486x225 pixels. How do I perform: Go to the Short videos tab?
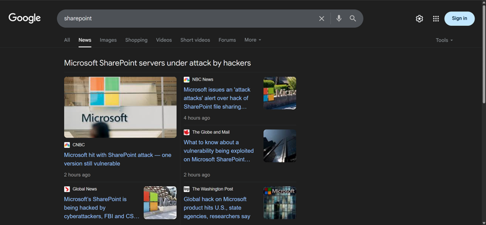(x=195, y=40)
